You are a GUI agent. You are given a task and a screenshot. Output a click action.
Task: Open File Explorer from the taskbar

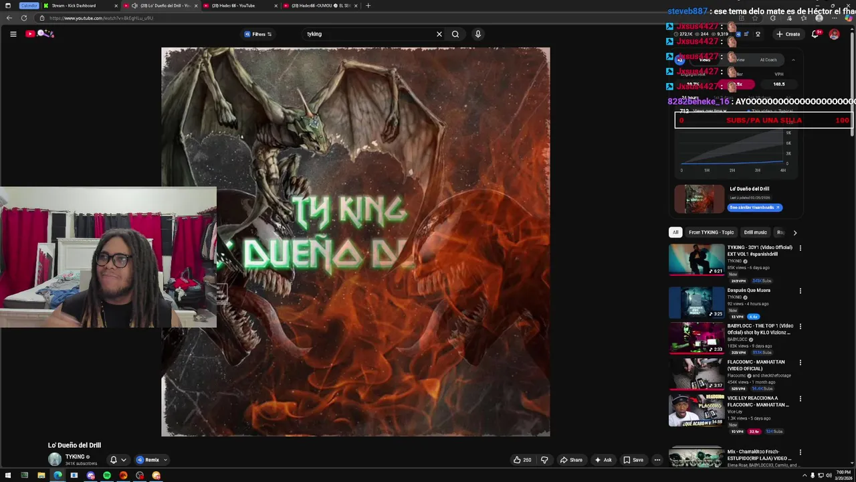point(41,475)
